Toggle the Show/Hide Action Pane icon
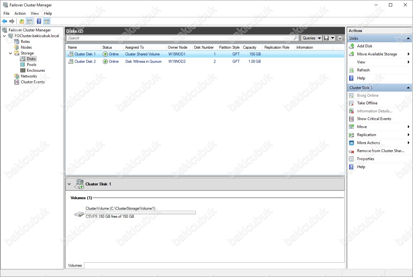 [47, 21]
